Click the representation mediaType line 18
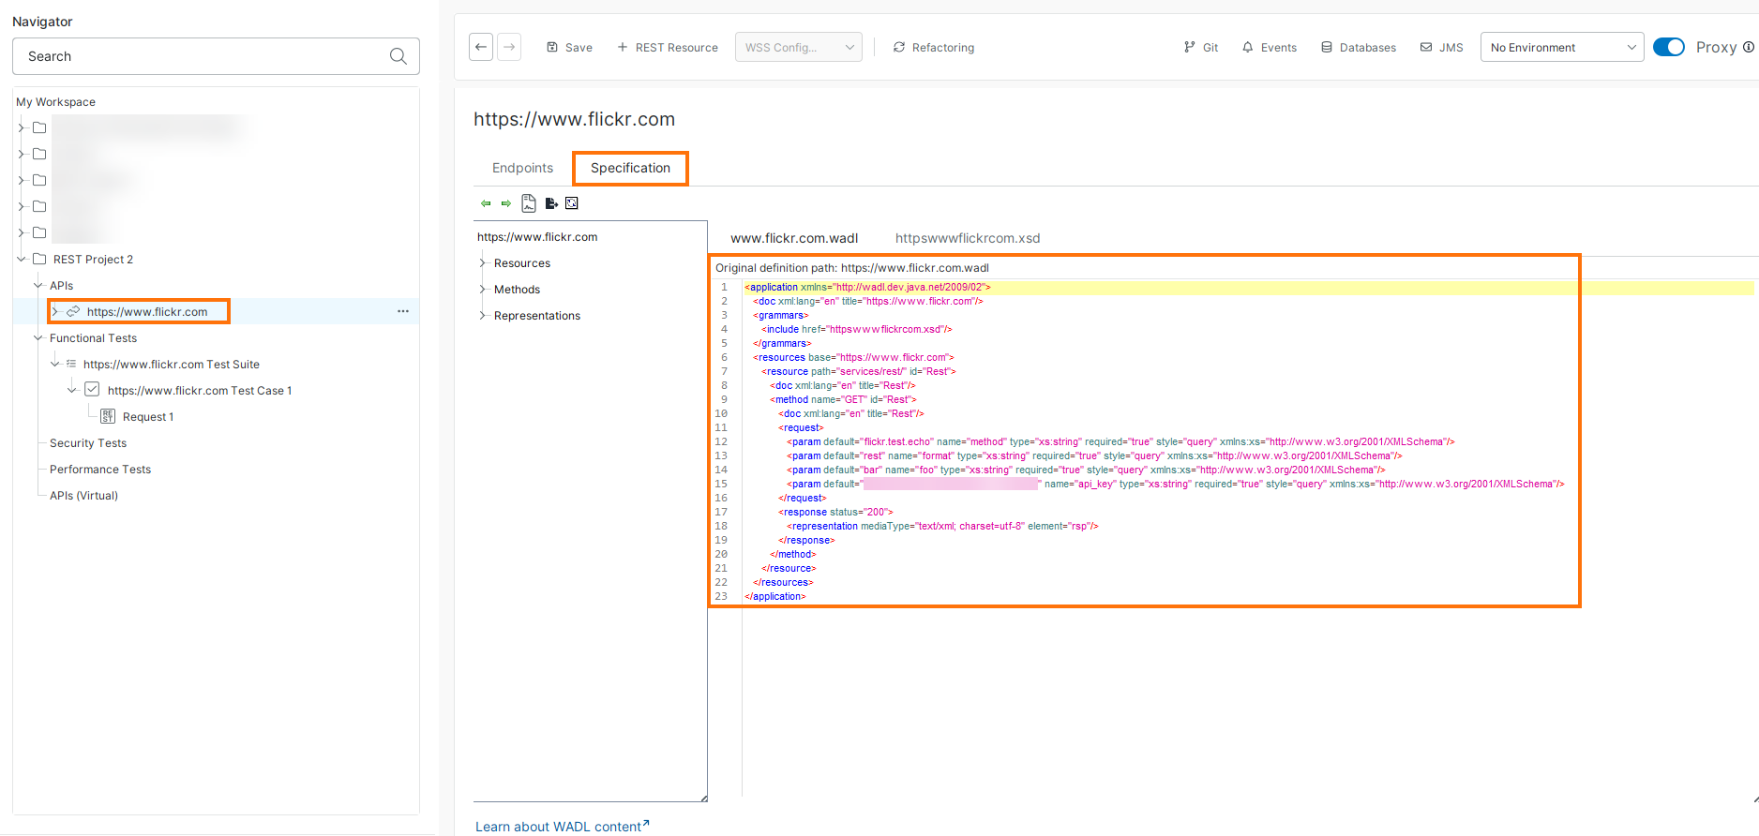The height and width of the screenshot is (836, 1759). (x=942, y=526)
